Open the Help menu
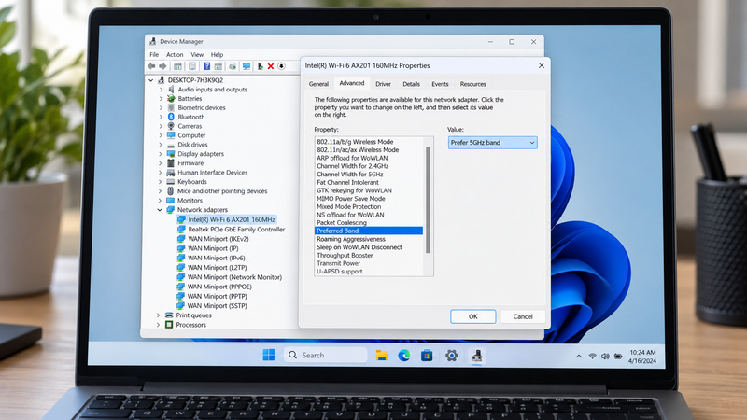Image resolution: width=747 pixels, height=420 pixels. pos(217,55)
